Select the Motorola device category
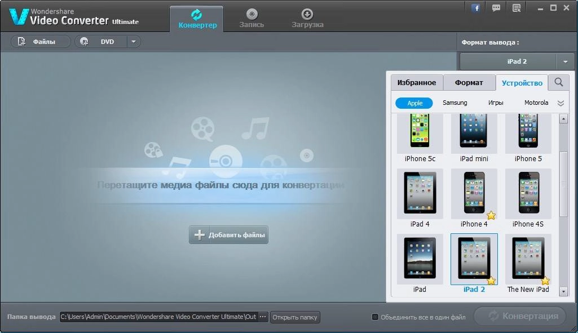This screenshot has width=578, height=333. click(x=536, y=103)
